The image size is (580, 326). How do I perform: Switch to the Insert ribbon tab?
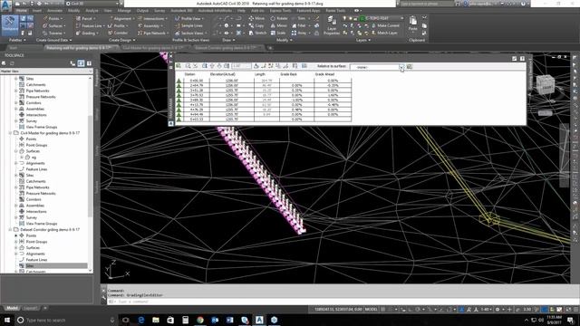coord(37,11)
